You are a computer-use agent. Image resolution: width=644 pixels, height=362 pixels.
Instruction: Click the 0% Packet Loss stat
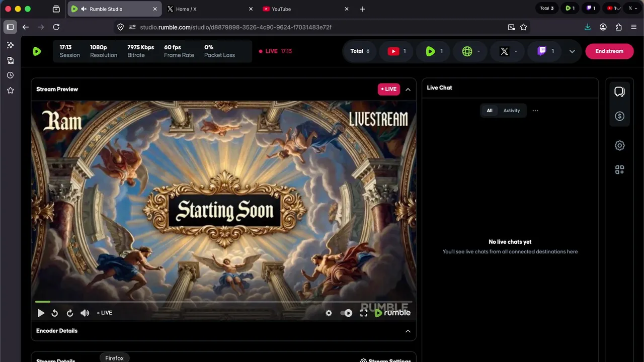coord(219,51)
